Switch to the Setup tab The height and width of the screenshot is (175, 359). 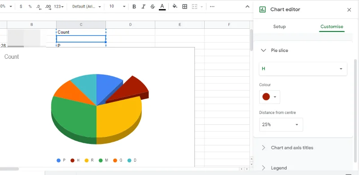(x=279, y=26)
